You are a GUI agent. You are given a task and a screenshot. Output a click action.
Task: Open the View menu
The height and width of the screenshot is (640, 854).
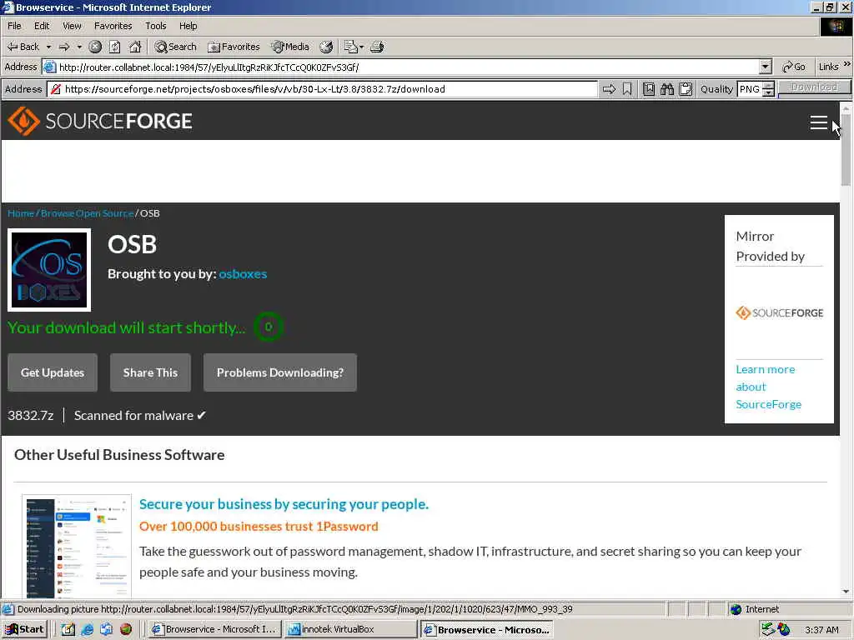pyautogui.click(x=72, y=26)
